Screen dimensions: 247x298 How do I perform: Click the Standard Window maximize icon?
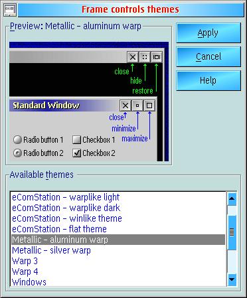149,106
